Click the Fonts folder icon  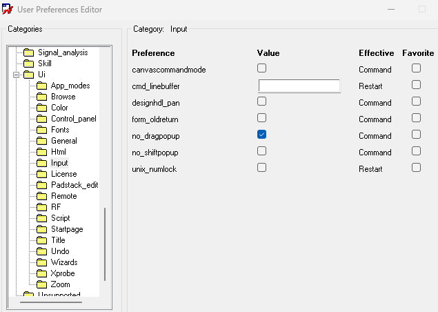(x=41, y=130)
